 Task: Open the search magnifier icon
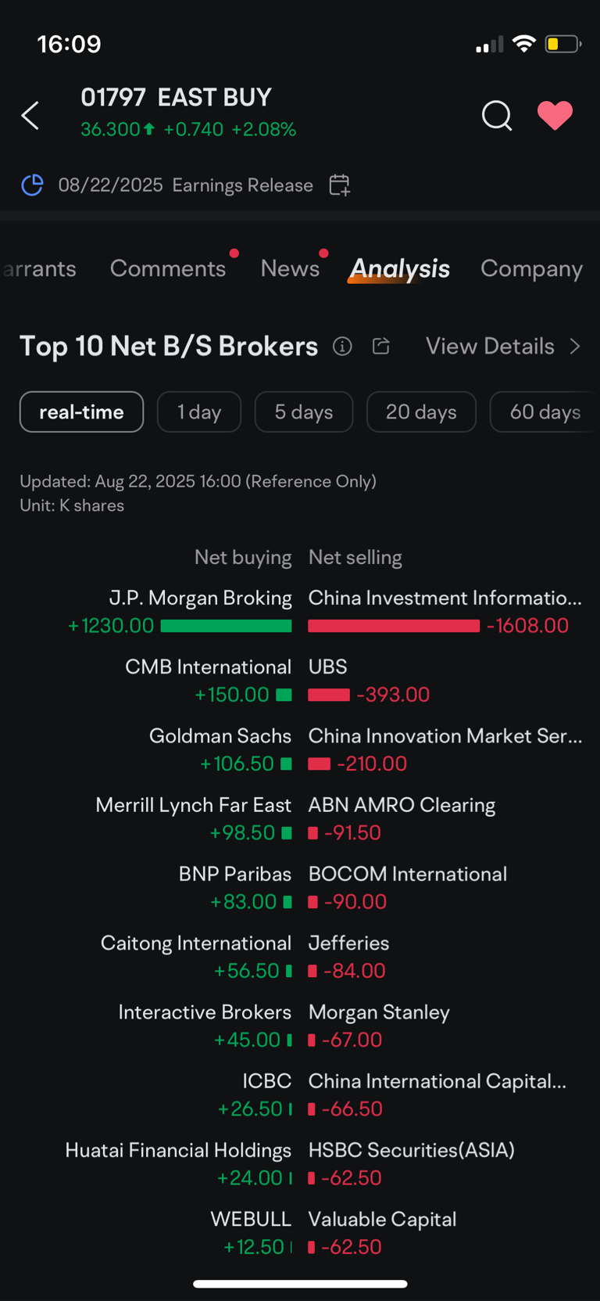(x=496, y=116)
